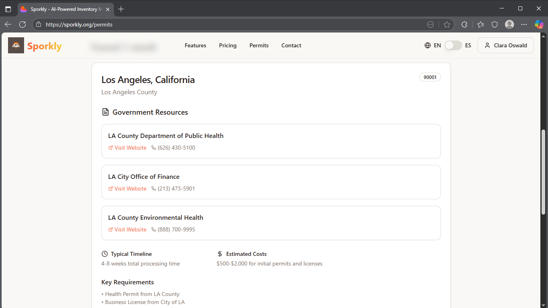
Task: Click the Key Requirements heading
Action: (128, 282)
